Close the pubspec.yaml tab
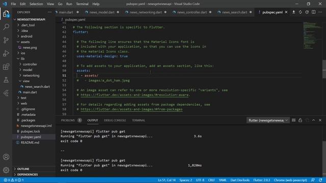 coord(286,12)
